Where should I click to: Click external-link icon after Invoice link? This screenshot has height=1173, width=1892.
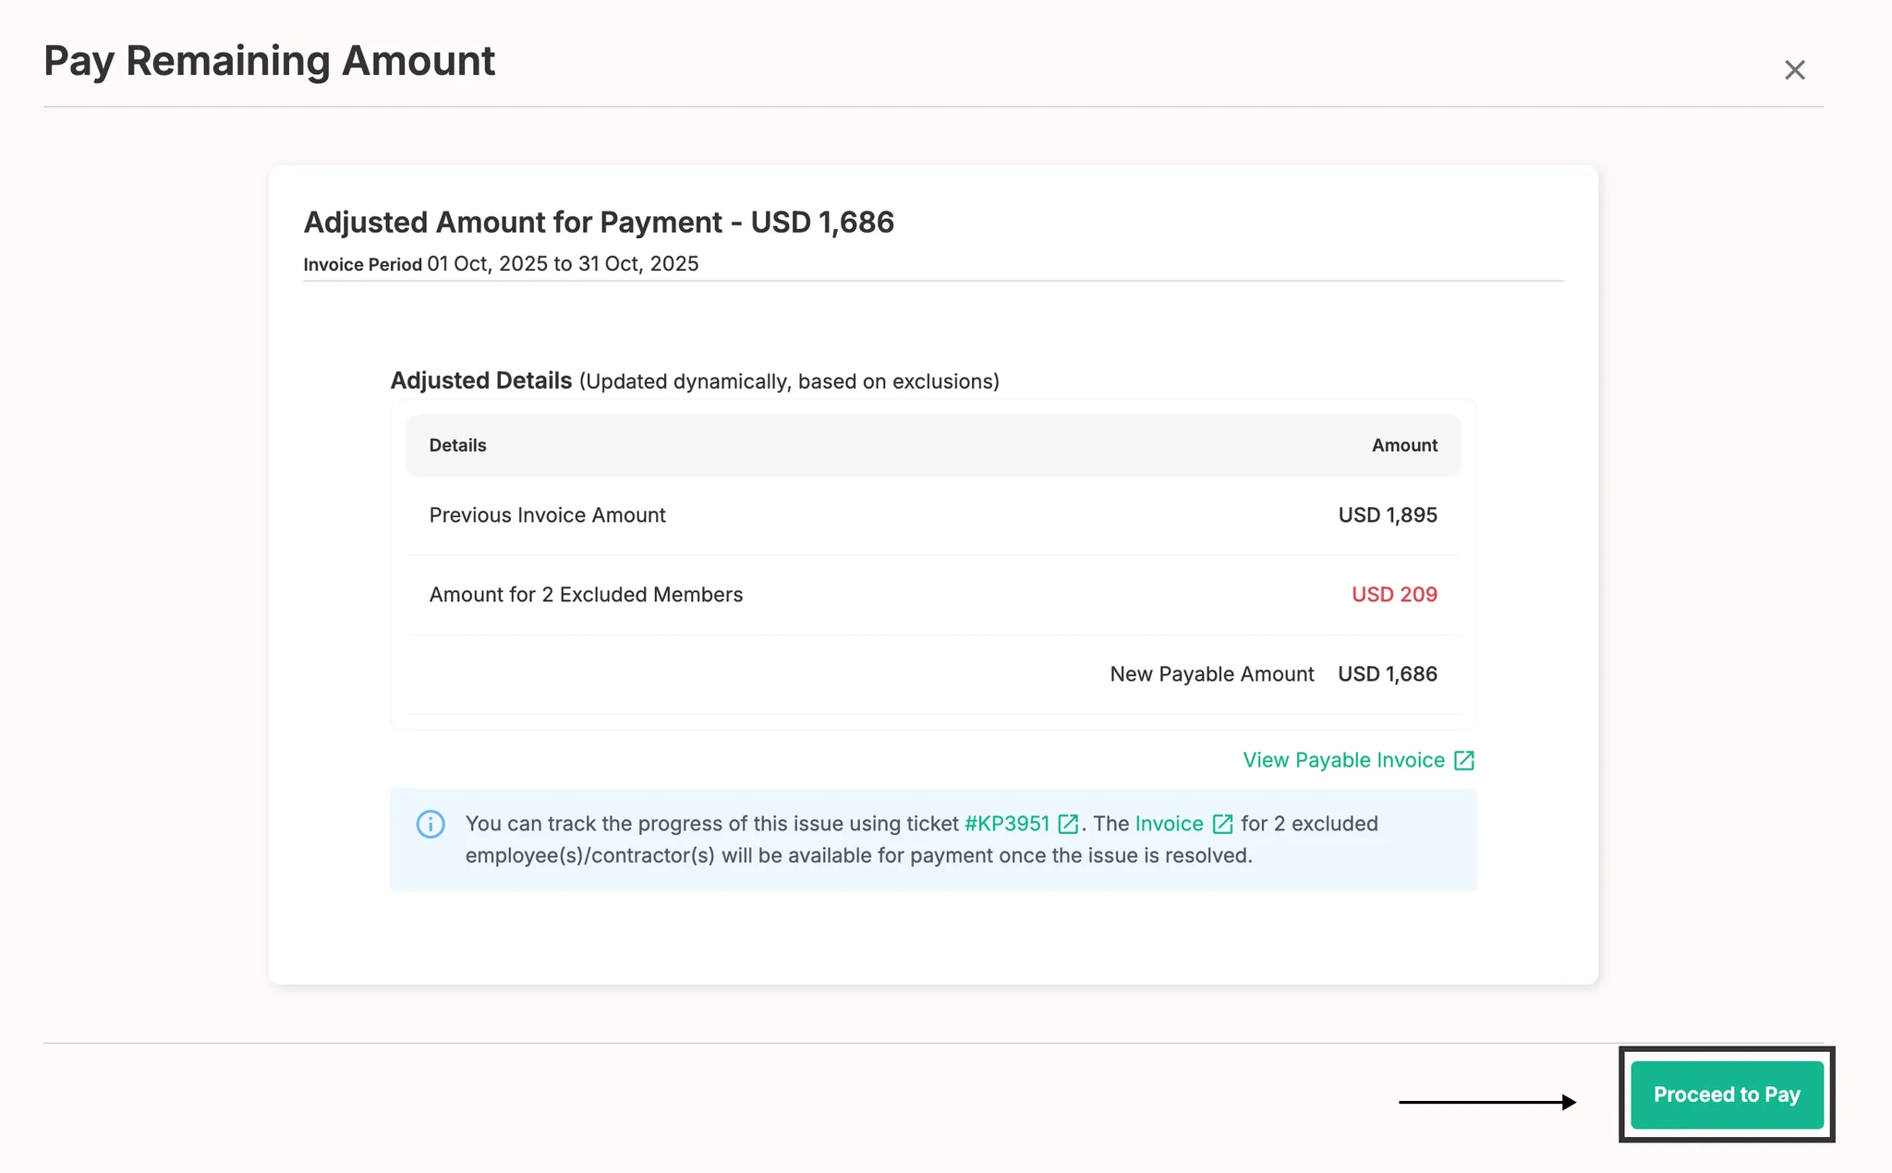tap(1222, 824)
